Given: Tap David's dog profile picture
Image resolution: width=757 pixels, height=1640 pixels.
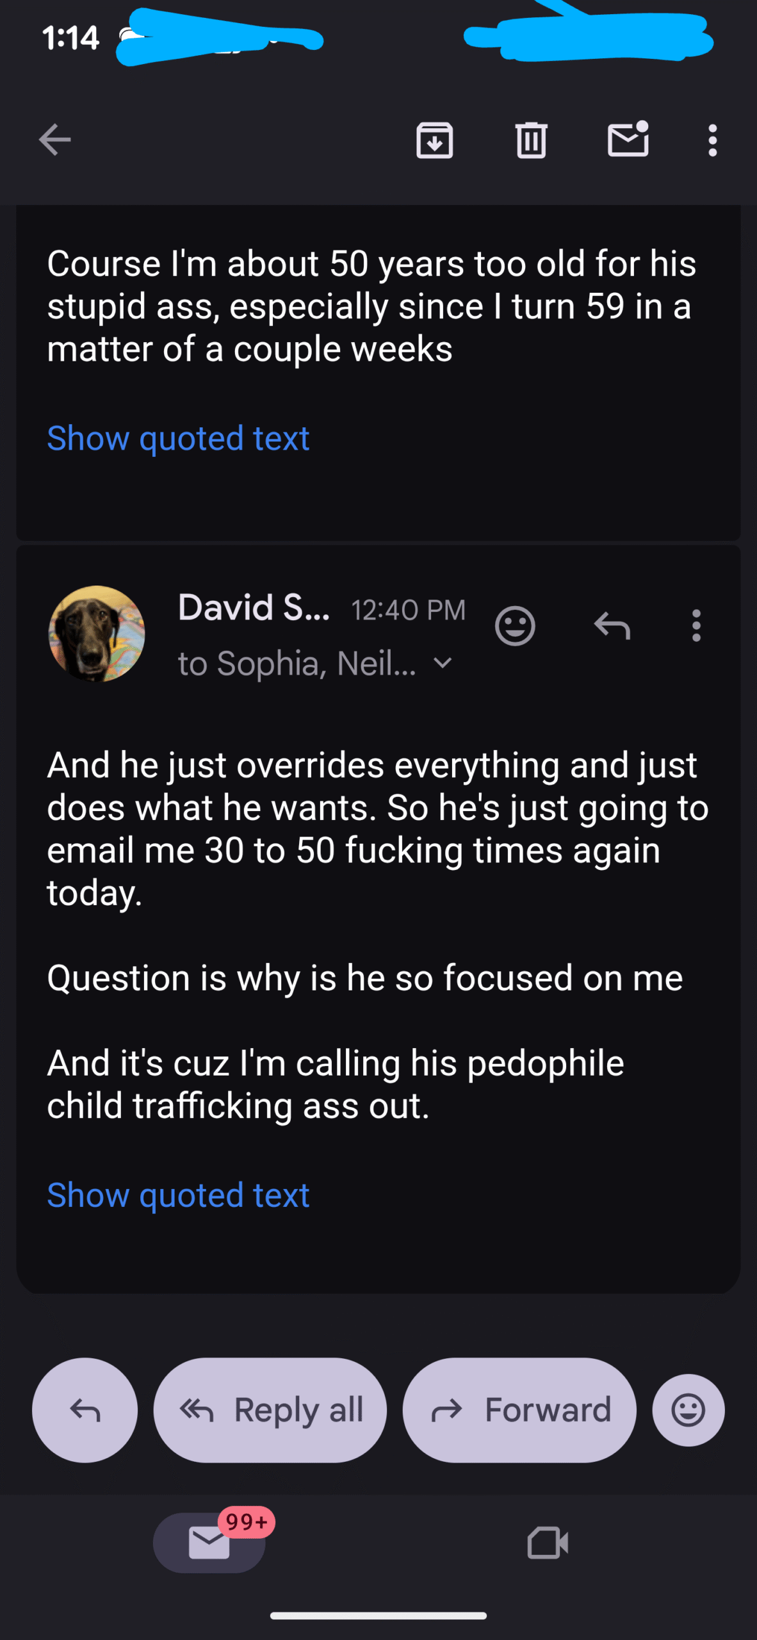Looking at the screenshot, I should pos(97,633).
